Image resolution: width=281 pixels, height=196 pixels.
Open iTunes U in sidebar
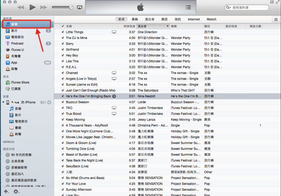pos(27,50)
